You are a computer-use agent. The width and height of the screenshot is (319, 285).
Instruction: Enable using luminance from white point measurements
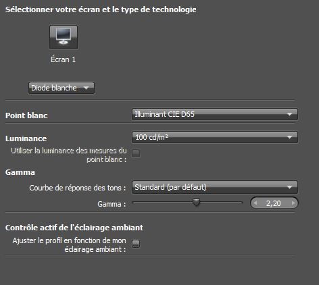pyautogui.click(x=136, y=153)
